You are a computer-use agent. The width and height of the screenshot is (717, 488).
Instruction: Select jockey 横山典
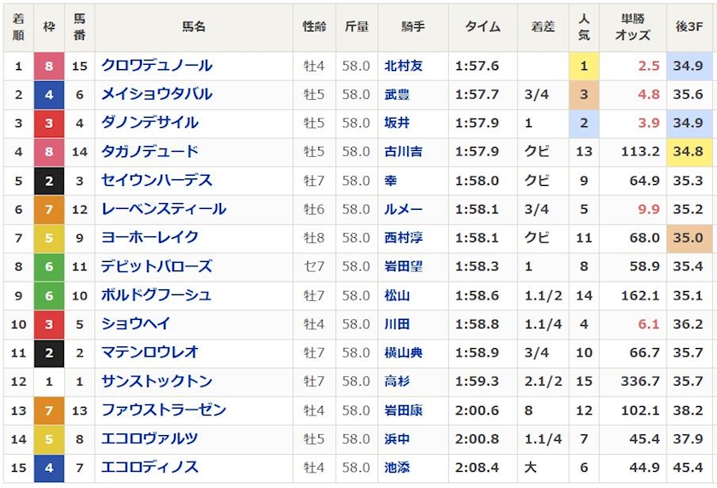403,352
